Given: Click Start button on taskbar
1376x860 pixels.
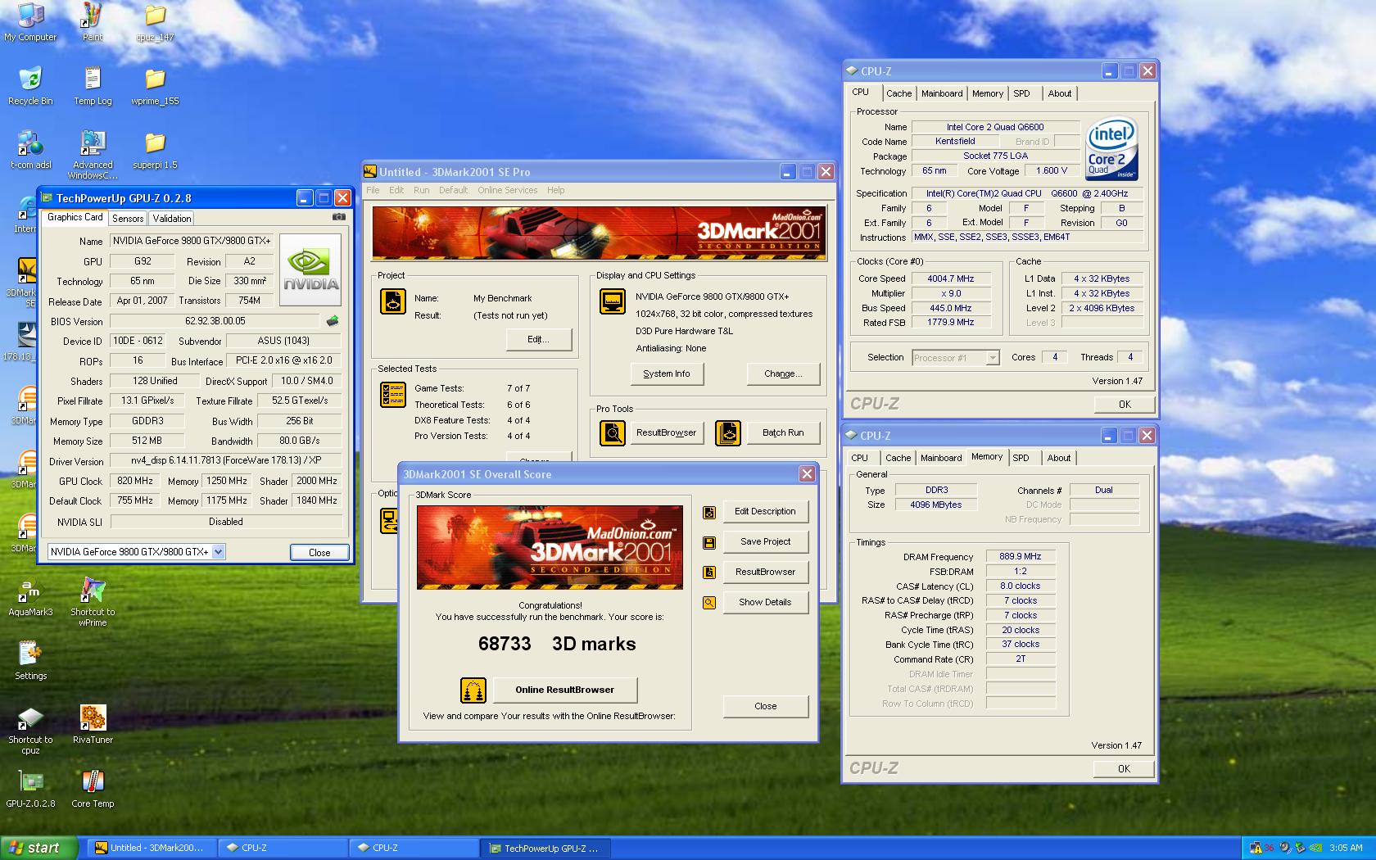Looking at the screenshot, I should coord(39,848).
